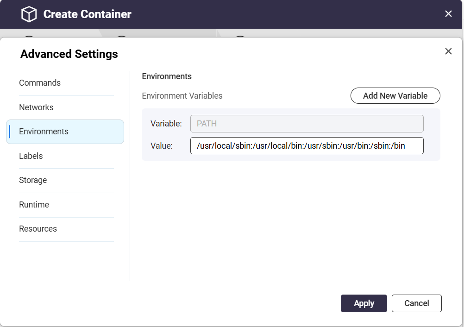The image size is (464, 327).
Task: Close the Advanced Settings dialog
Action: [448, 51]
